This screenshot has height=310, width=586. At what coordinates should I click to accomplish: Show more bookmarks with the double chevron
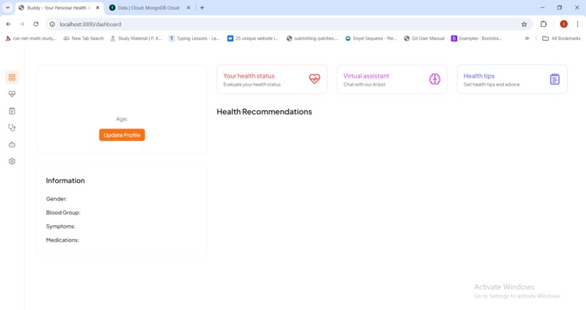tap(527, 38)
